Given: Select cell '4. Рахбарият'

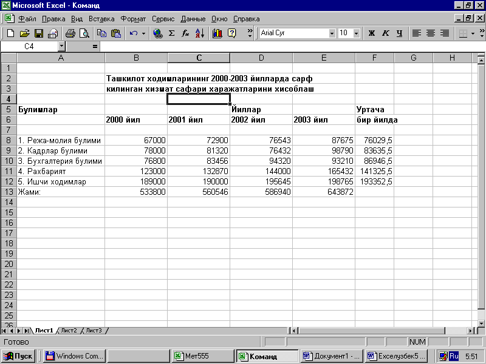Looking at the screenshot, I should (61, 171).
